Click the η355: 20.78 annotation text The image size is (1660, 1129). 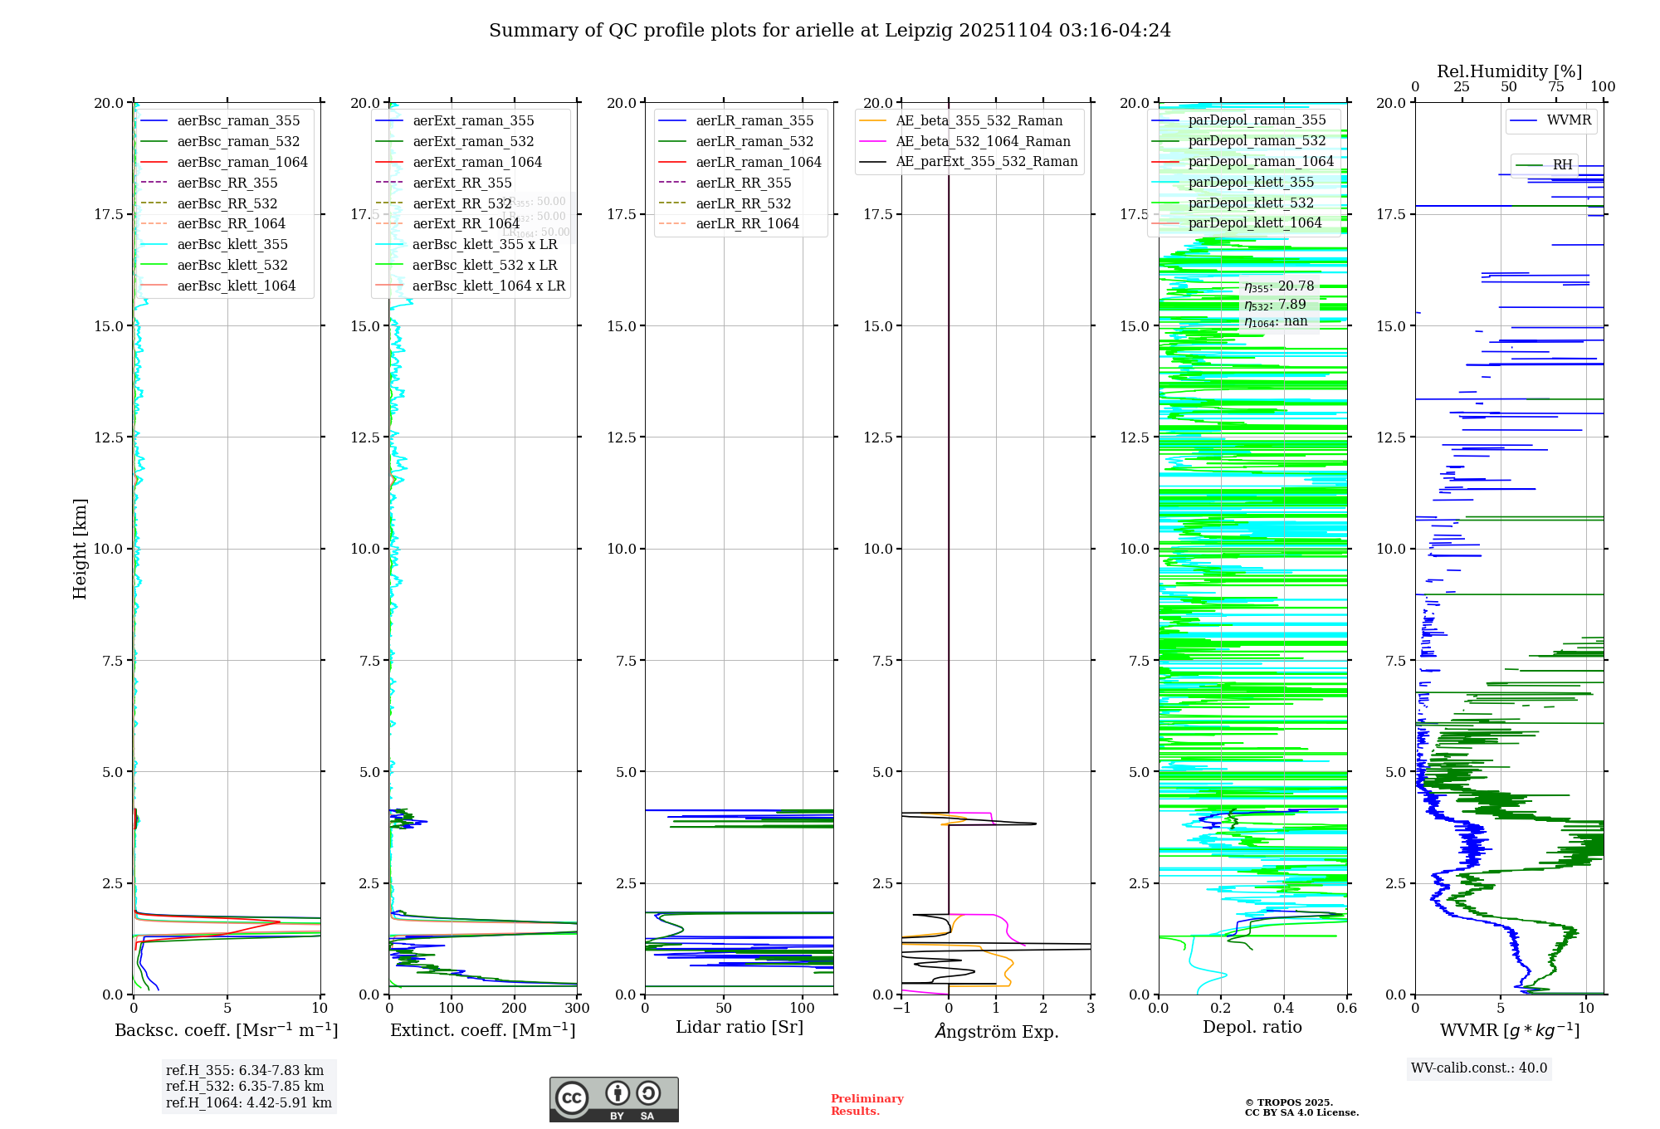[x=1278, y=286]
